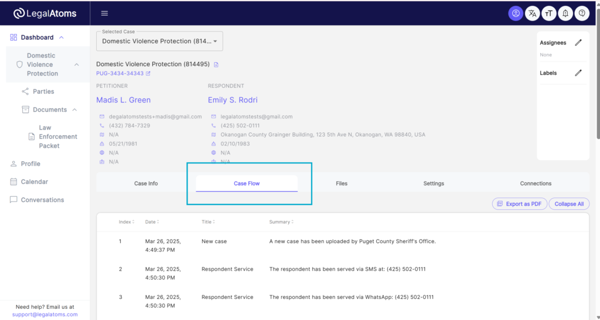
Task: Select the New case row
Action: click(343, 246)
